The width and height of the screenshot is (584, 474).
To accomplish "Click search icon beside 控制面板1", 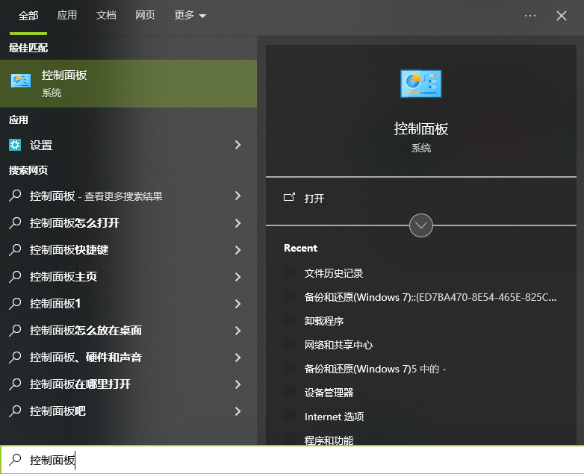I will tap(15, 303).
